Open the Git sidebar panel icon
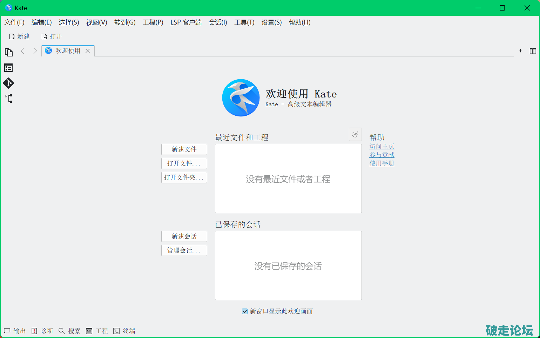The image size is (540, 338). point(8,83)
